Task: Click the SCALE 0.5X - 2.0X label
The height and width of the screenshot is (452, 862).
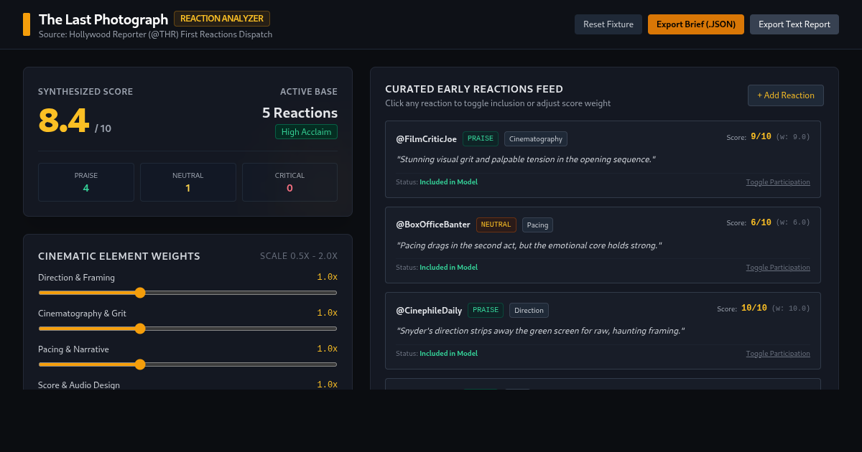Action: (x=299, y=256)
